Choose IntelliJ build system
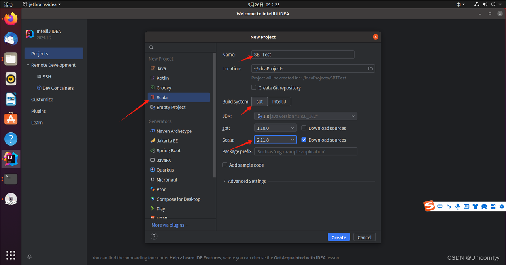The height and width of the screenshot is (265, 506). coord(279,102)
